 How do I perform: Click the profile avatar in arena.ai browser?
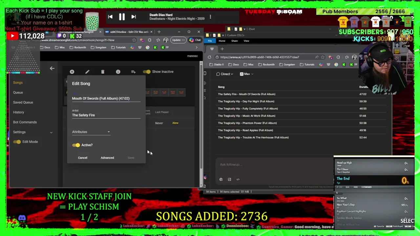354,57
